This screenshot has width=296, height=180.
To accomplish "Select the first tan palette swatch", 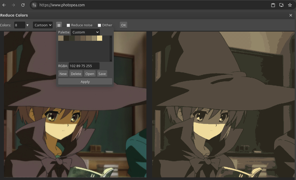I will (61, 38).
